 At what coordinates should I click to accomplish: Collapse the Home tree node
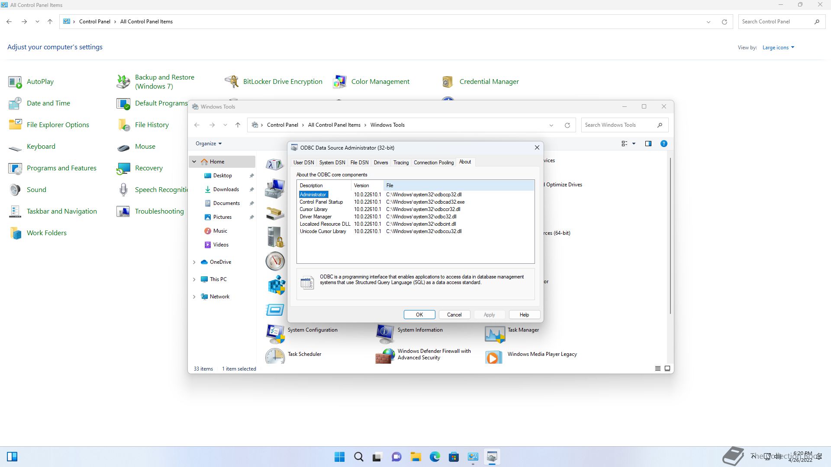tap(194, 162)
